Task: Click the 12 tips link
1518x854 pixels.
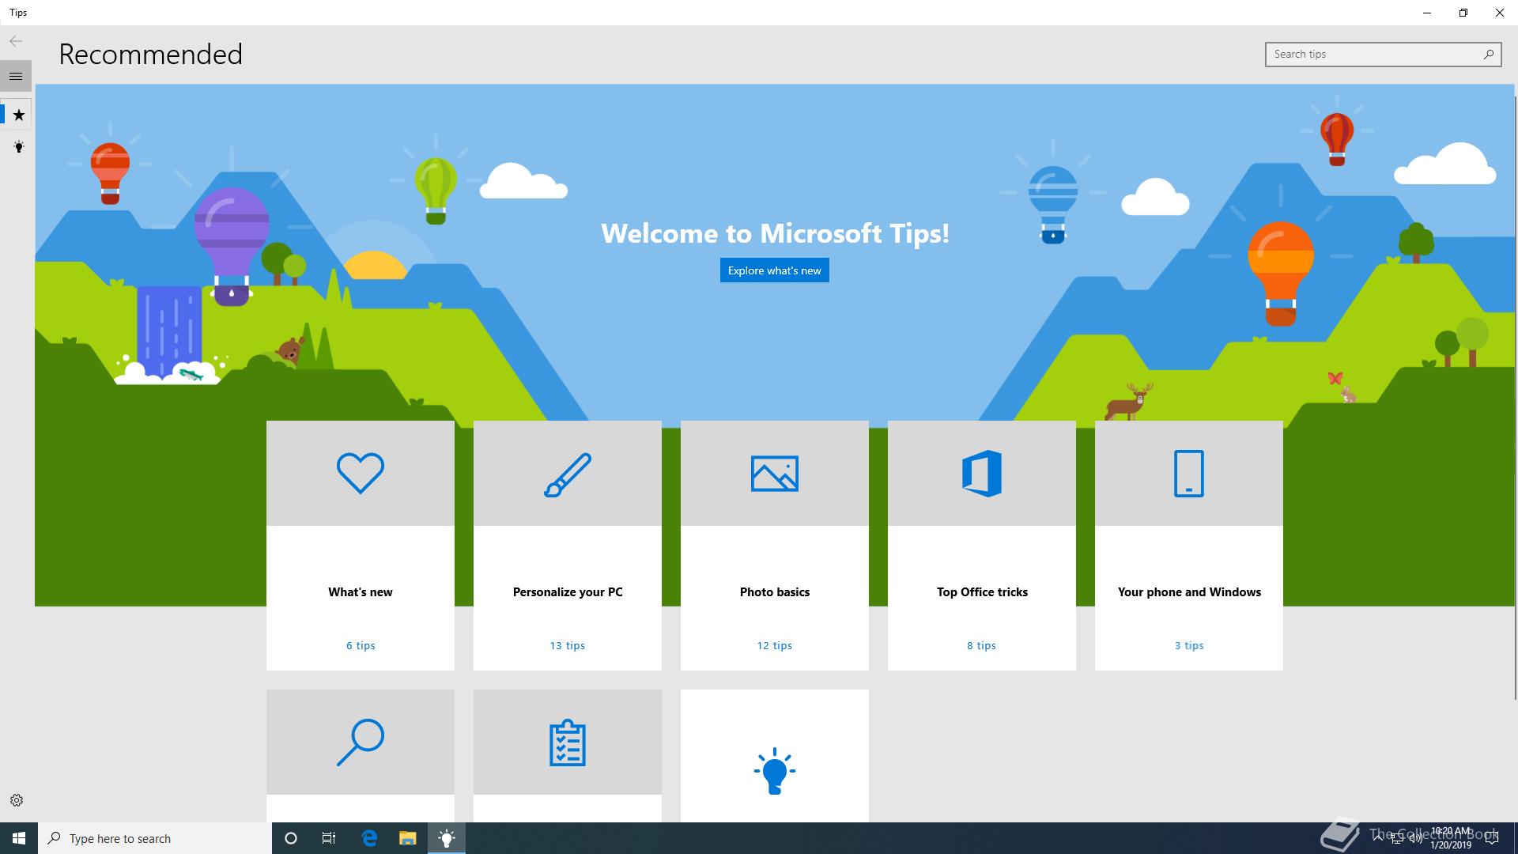Action: tap(775, 646)
